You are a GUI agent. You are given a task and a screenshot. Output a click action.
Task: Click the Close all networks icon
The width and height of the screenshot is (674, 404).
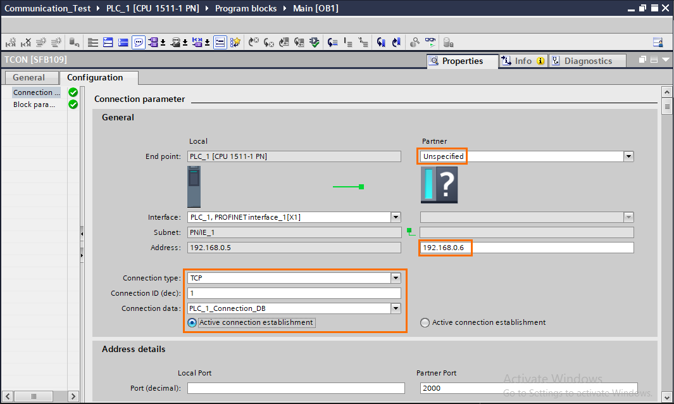click(123, 42)
